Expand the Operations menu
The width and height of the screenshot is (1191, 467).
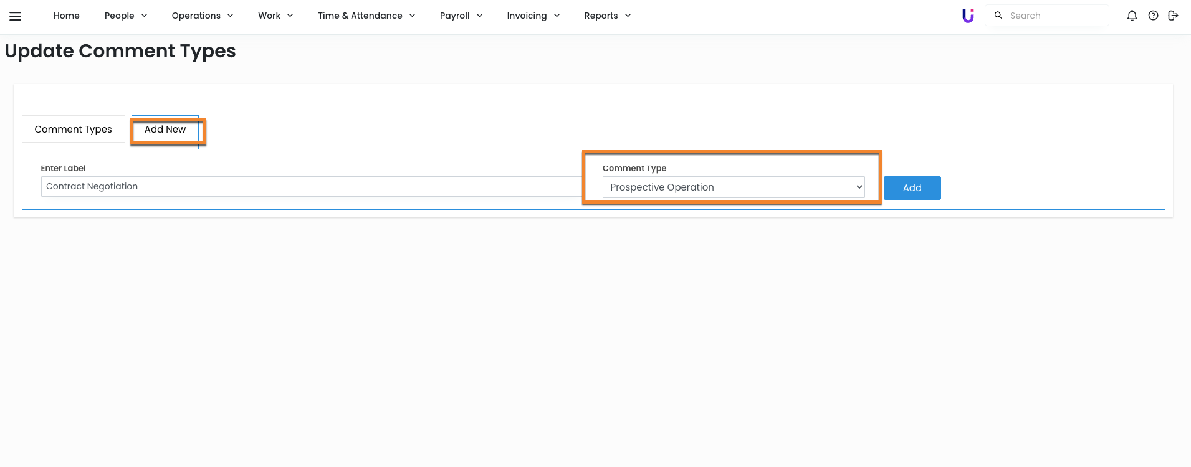click(202, 16)
